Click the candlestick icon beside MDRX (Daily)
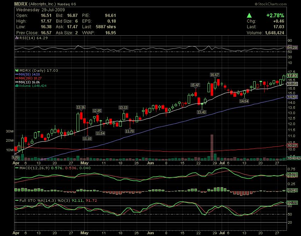The width and height of the screenshot is (301, 236). click(x=17, y=70)
